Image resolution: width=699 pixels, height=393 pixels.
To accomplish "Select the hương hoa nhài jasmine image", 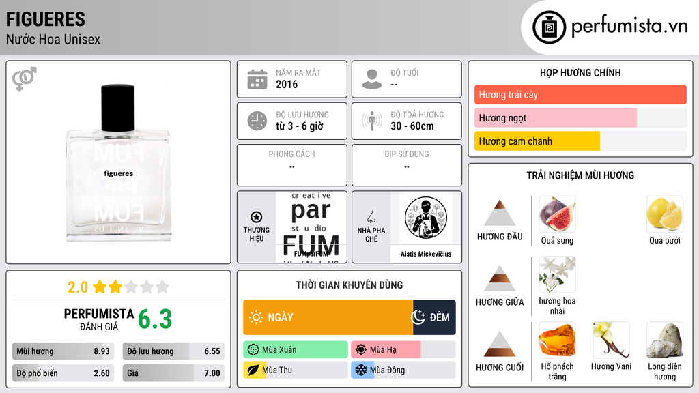I will (557, 274).
